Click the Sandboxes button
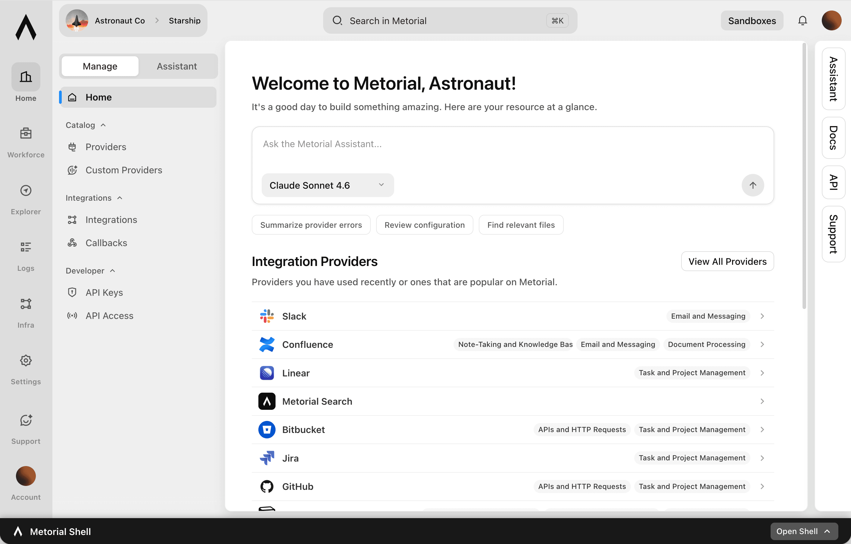Viewport: 851px width, 544px height. click(752, 20)
